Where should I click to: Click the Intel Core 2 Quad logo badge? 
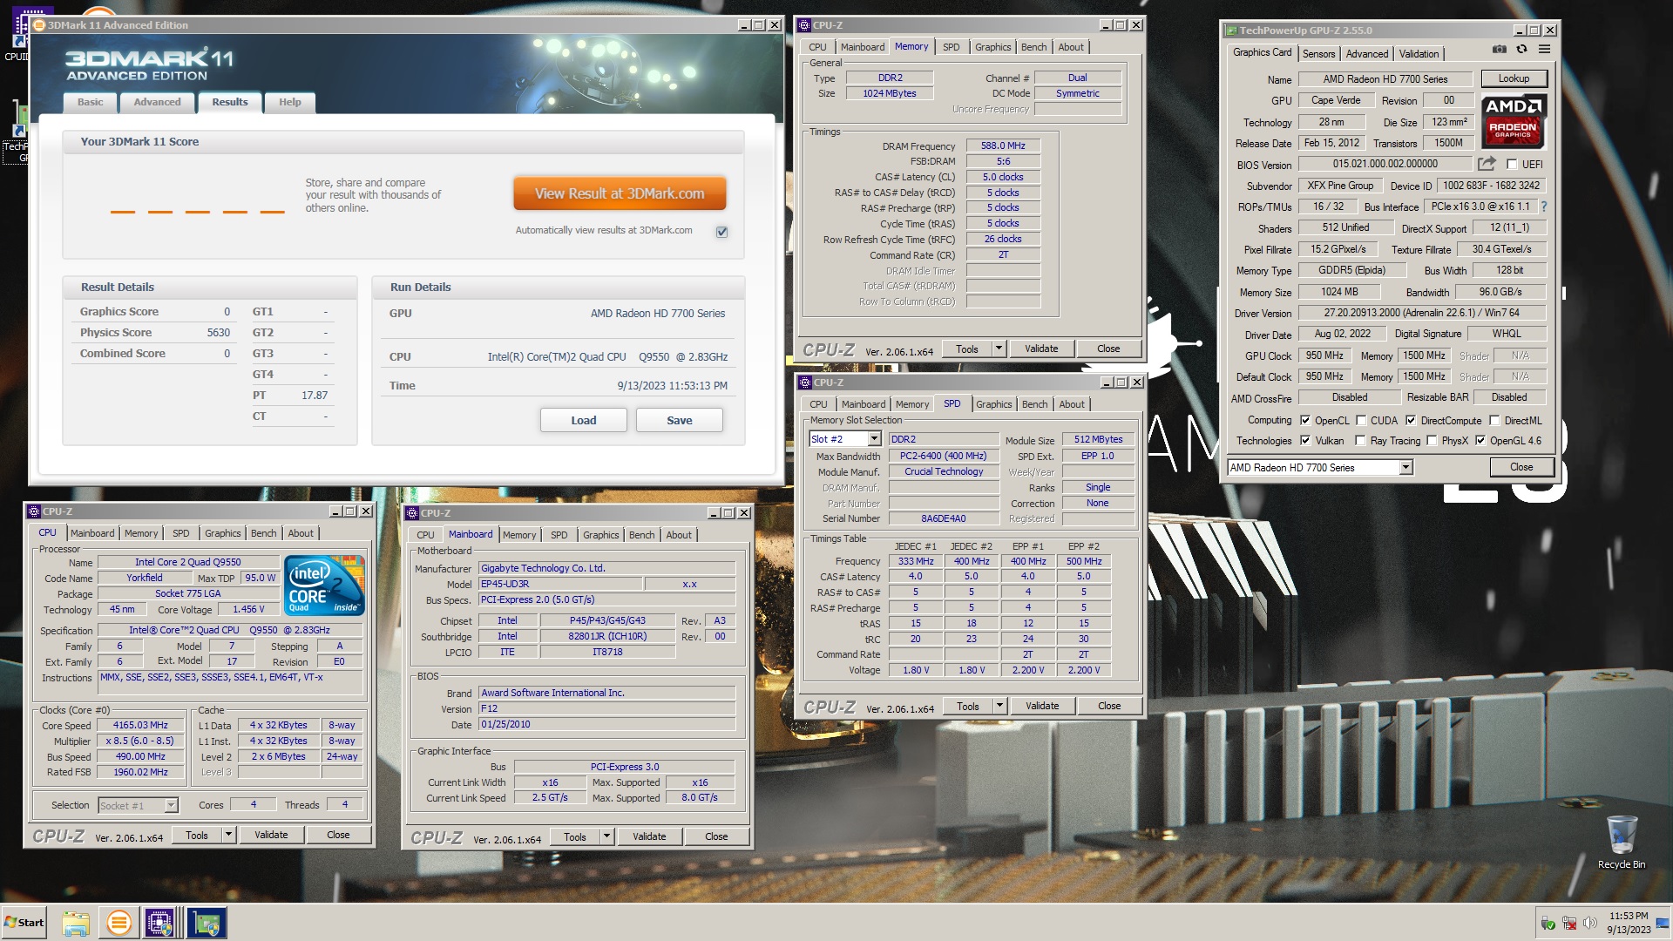pos(324,586)
